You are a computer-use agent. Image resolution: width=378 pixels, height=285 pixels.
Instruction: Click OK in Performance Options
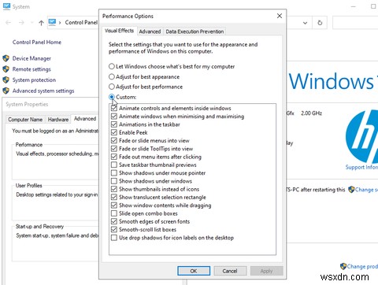coord(194,271)
